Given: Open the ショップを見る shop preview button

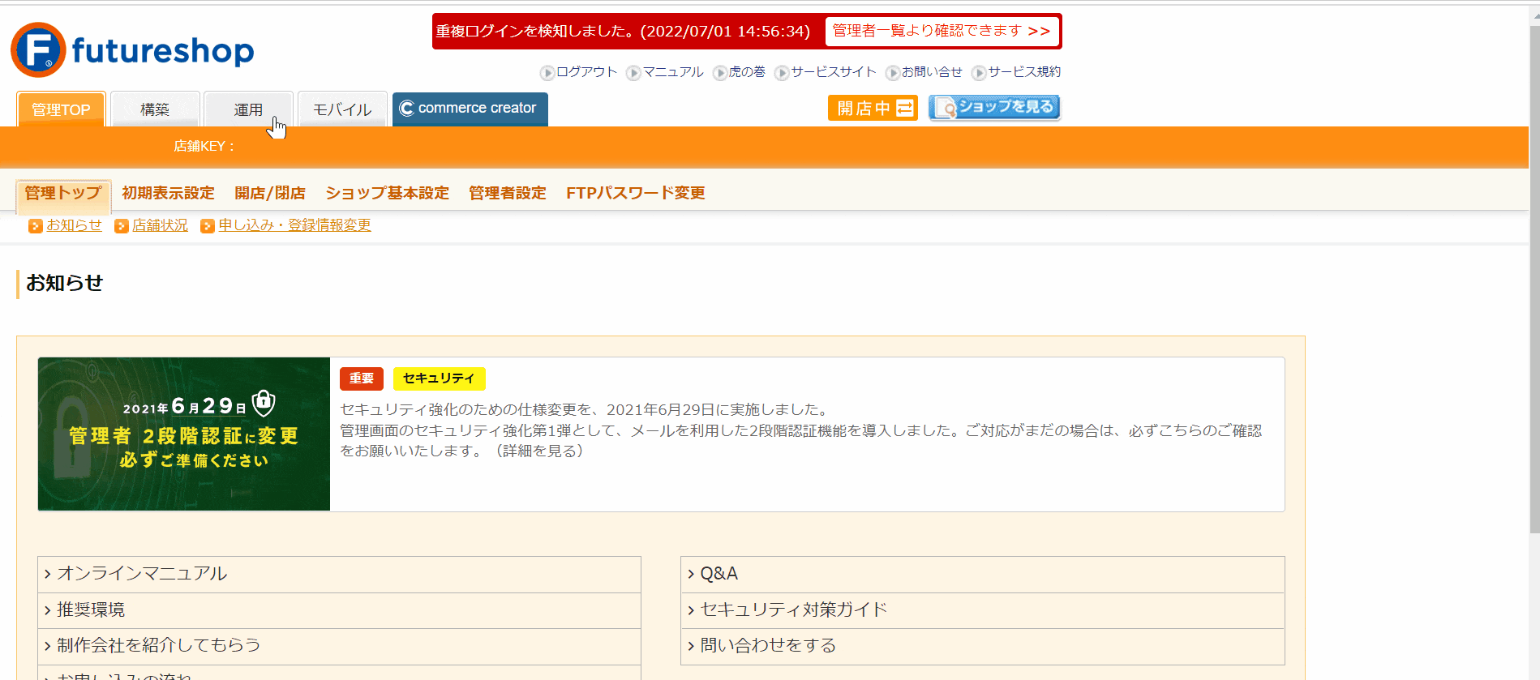Looking at the screenshot, I should pos(994,107).
